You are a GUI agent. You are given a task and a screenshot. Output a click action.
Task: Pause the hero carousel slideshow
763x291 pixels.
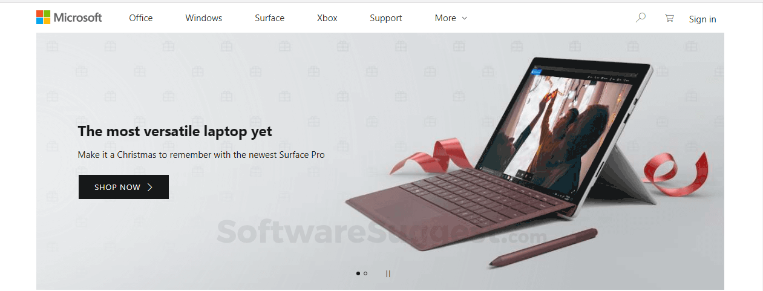coord(388,273)
